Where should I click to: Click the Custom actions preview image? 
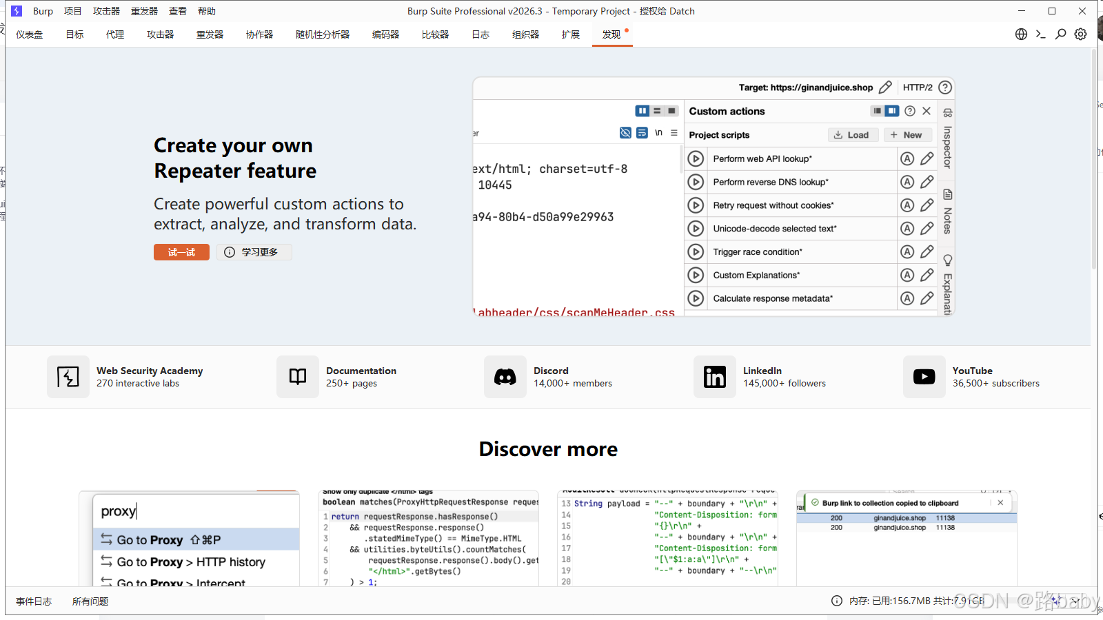pyautogui.click(x=713, y=196)
